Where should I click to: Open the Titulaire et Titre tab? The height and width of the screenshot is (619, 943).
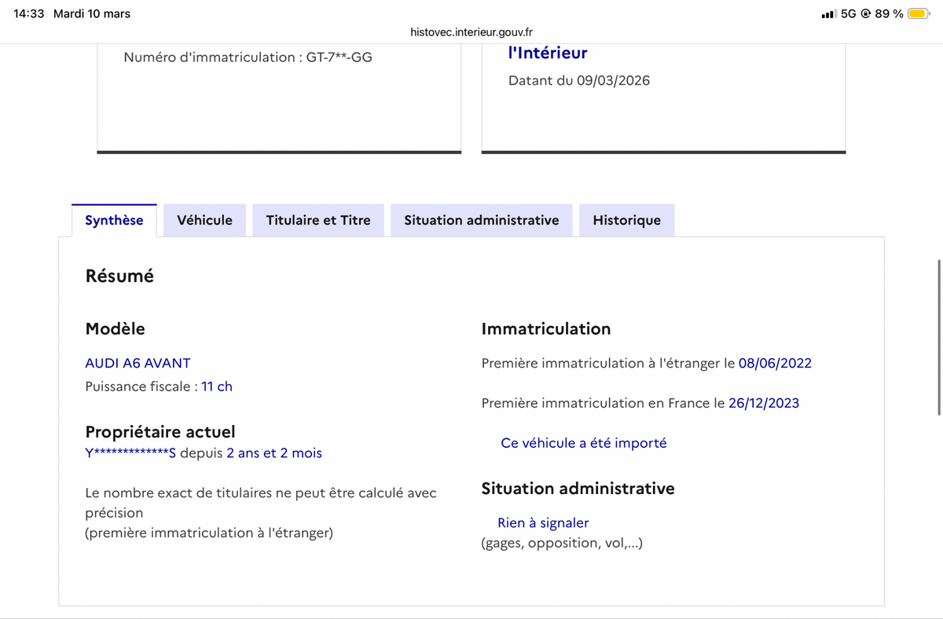click(x=318, y=220)
